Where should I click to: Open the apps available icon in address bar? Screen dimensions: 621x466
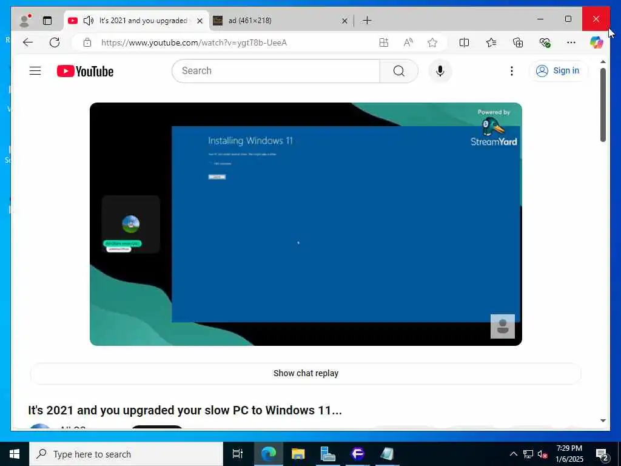pyautogui.click(x=384, y=42)
